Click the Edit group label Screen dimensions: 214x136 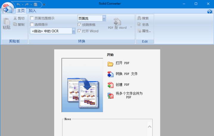pyautogui.click(x=145, y=41)
